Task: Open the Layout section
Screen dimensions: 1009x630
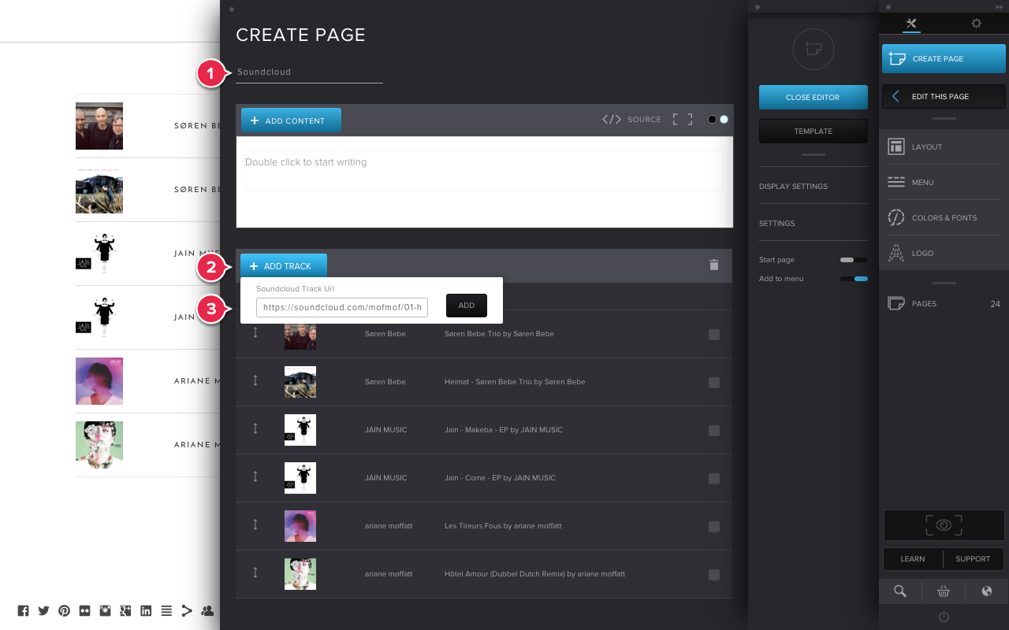Action: [x=944, y=146]
